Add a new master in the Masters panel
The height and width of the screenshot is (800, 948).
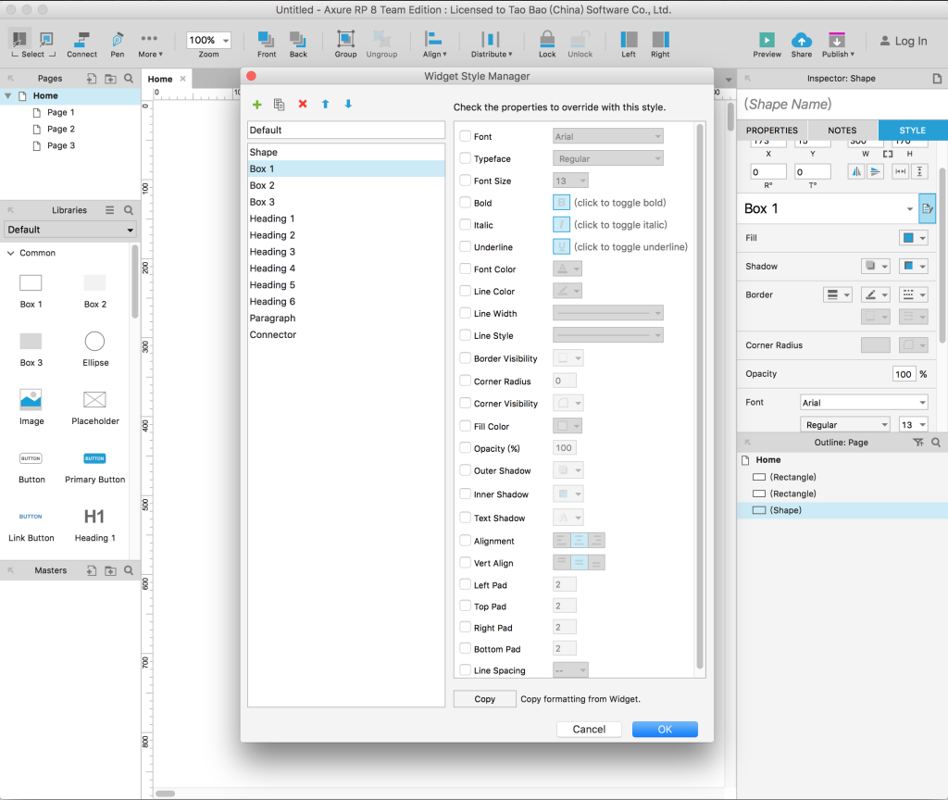pos(92,570)
